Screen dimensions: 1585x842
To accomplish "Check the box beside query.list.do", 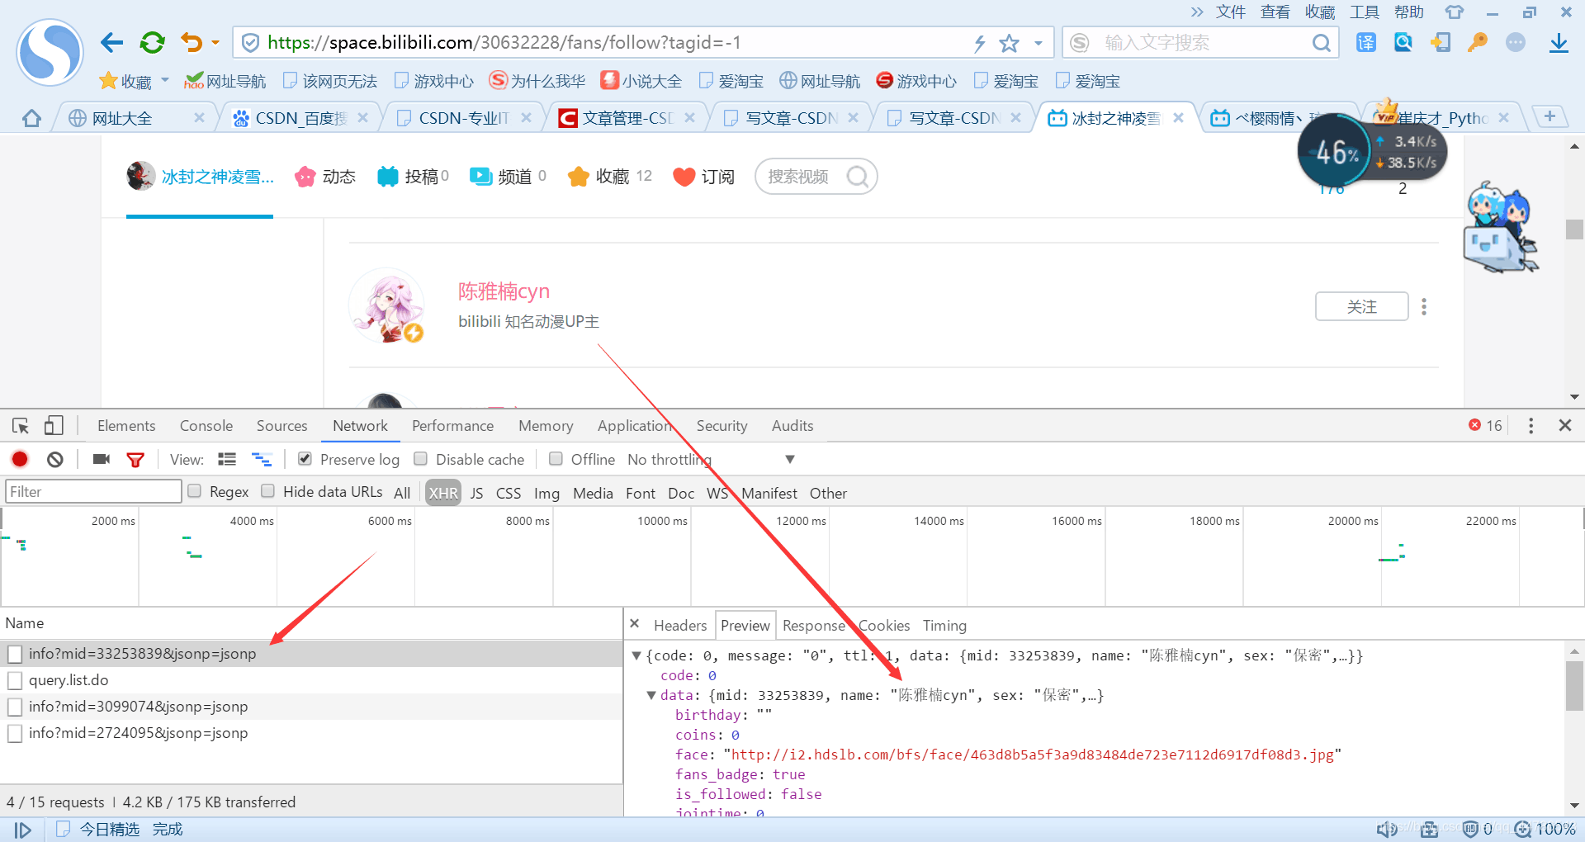I will [15, 681].
